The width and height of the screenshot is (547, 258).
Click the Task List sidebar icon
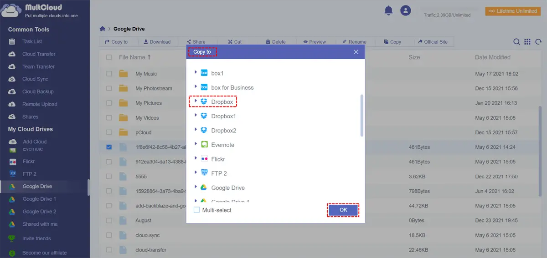13,41
